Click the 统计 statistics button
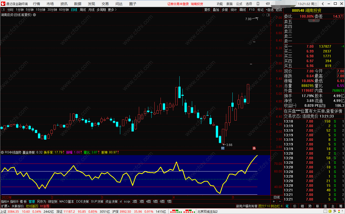The image size is (345, 214). pos(234,10)
